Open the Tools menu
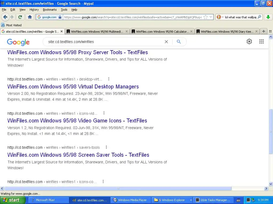 64,10
